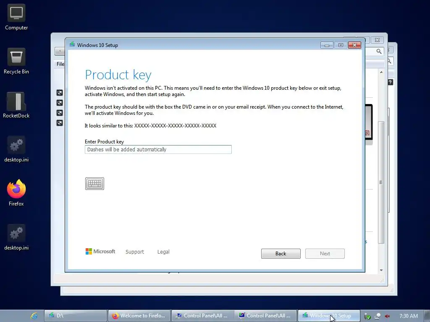Image resolution: width=430 pixels, height=322 pixels.
Task: Open the Recycle Bin desktop icon
Action: click(x=16, y=61)
